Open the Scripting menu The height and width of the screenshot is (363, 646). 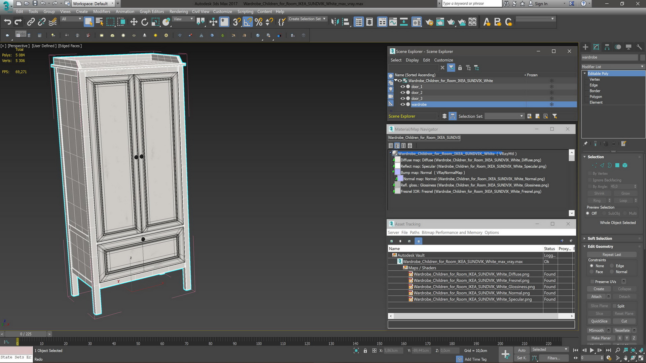coord(245,11)
